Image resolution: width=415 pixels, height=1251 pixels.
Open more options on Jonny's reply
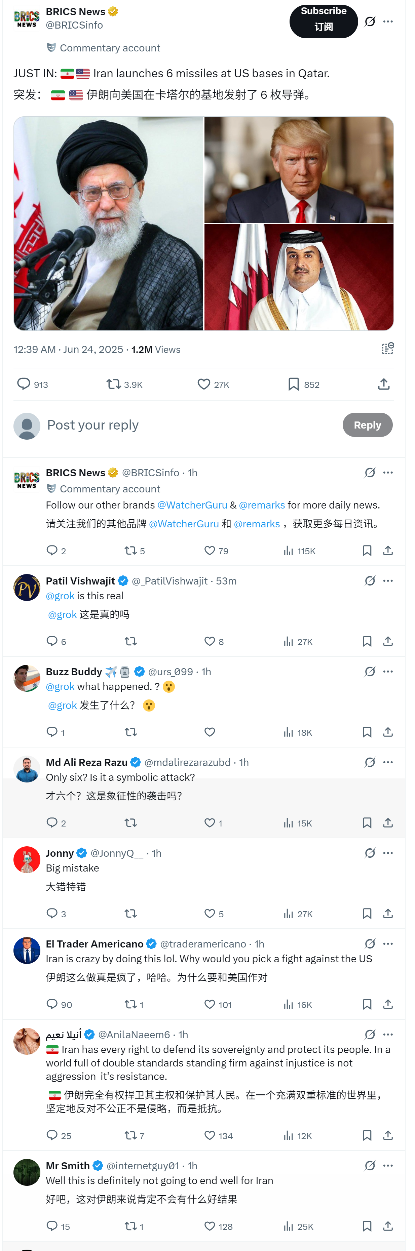(388, 853)
